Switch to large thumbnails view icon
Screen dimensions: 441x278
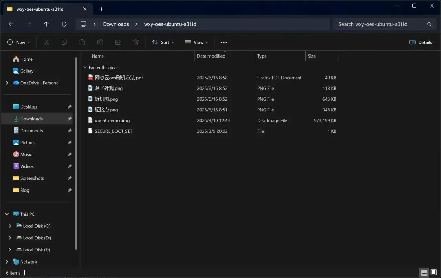coord(433,273)
